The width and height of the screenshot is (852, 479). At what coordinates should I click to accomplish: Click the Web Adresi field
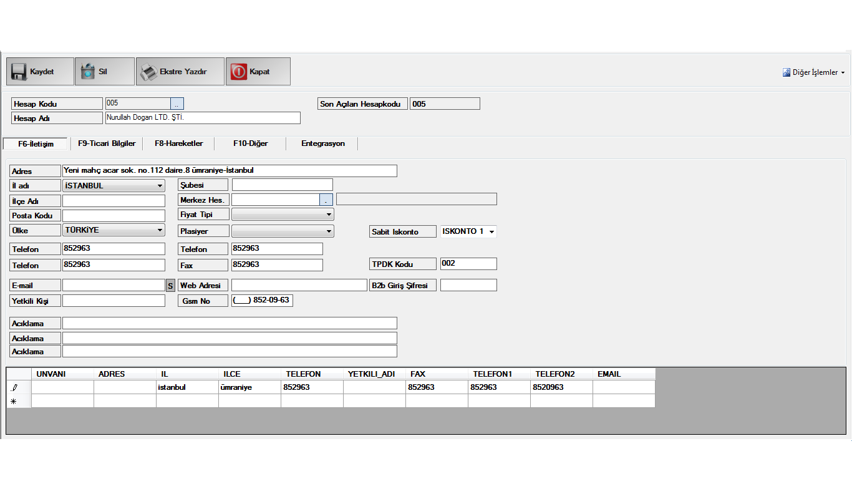coord(299,285)
